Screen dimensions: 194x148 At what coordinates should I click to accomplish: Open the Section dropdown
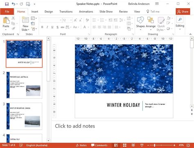point(34,29)
